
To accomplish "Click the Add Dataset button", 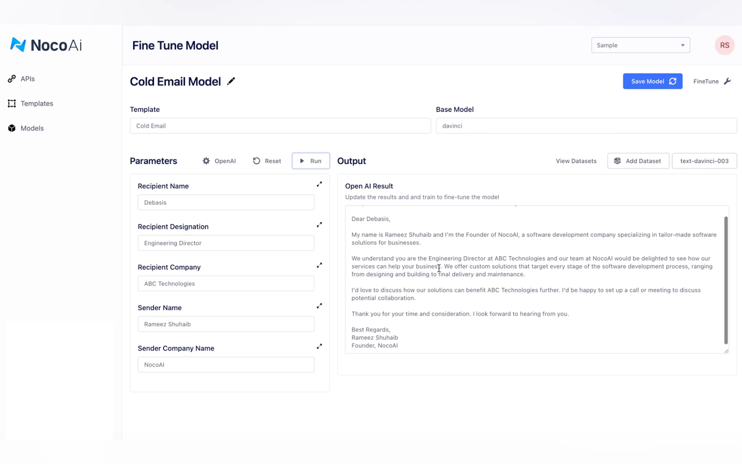I will pyautogui.click(x=638, y=161).
